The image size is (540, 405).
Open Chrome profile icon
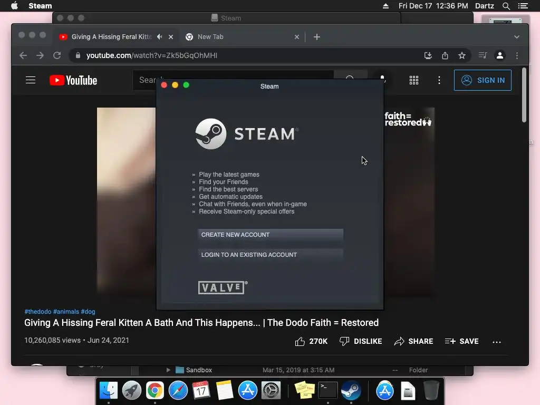[500, 55]
